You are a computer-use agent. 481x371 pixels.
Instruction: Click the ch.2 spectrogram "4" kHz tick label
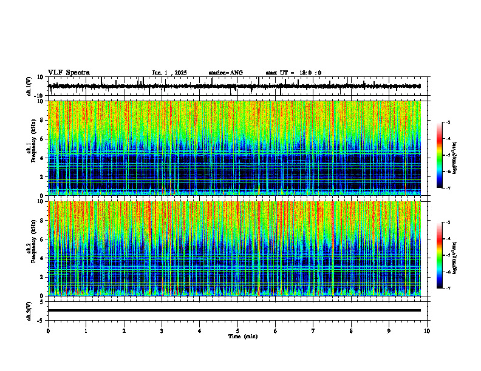(42, 258)
